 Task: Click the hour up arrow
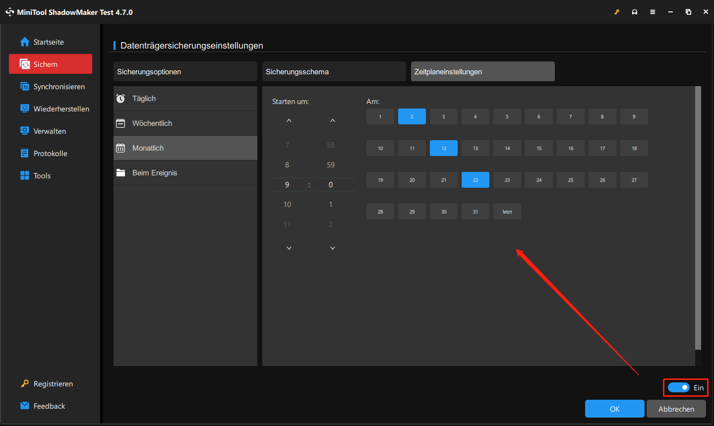click(289, 120)
